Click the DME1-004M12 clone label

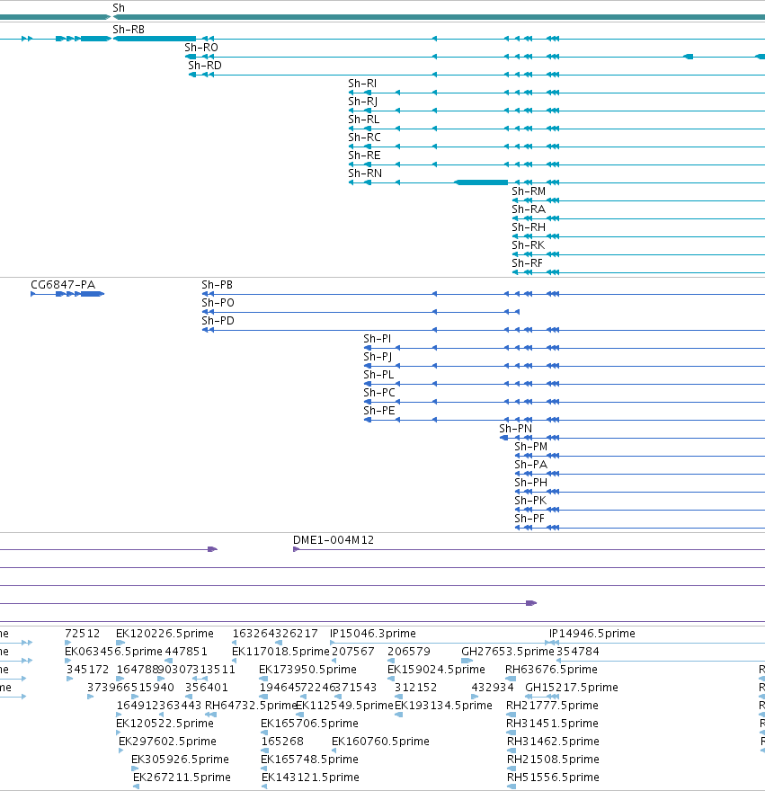(334, 540)
